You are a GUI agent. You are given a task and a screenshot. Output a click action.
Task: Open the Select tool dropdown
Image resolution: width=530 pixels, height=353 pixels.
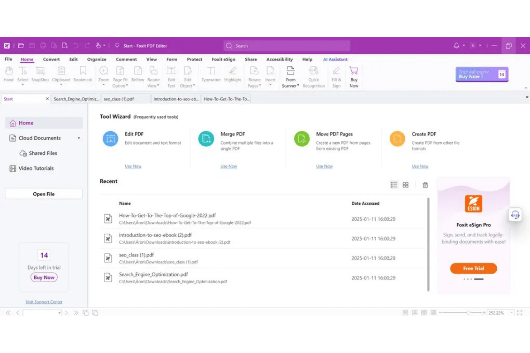[x=23, y=85]
